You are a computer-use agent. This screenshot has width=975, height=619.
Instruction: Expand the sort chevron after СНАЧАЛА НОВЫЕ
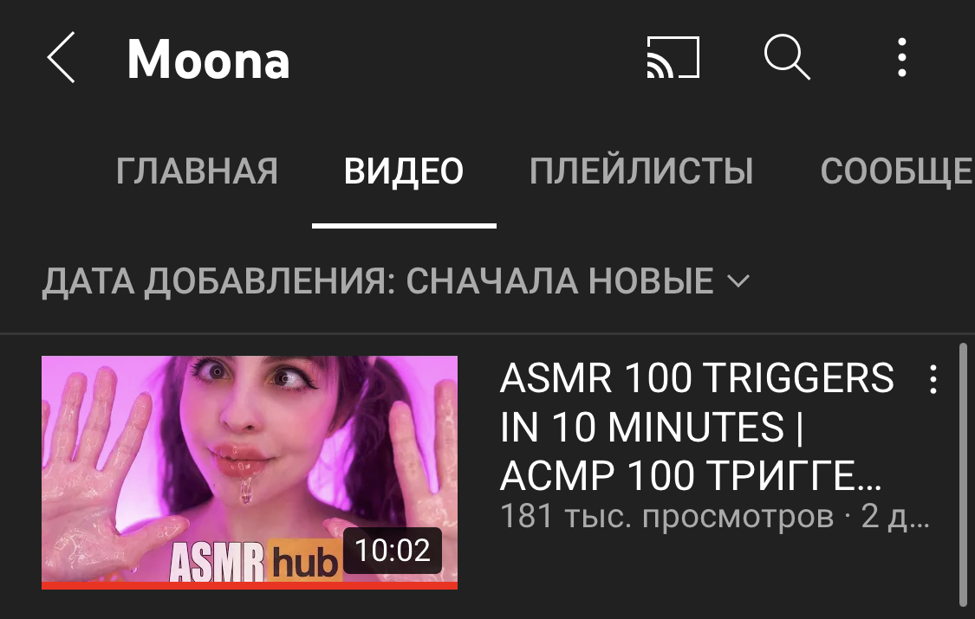click(738, 281)
